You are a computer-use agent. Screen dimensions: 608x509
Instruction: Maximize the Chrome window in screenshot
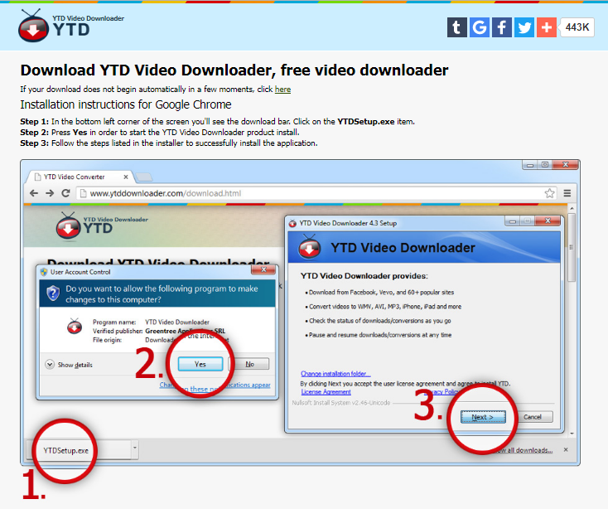pyautogui.click(x=545, y=164)
